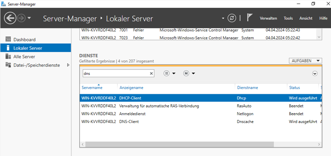Select event 7001 Fehler row
The height and width of the screenshot is (156, 331).
[x=198, y=30]
